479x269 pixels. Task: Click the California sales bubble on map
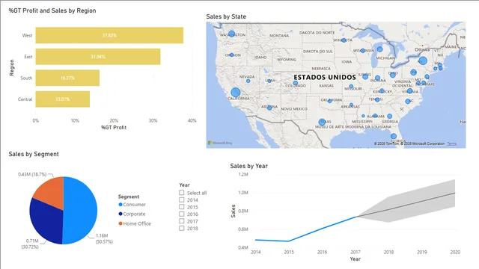click(x=235, y=92)
